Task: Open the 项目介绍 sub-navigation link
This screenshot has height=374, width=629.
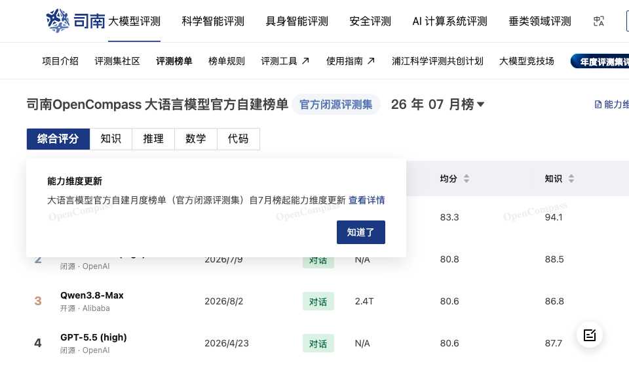Action: tap(60, 61)
